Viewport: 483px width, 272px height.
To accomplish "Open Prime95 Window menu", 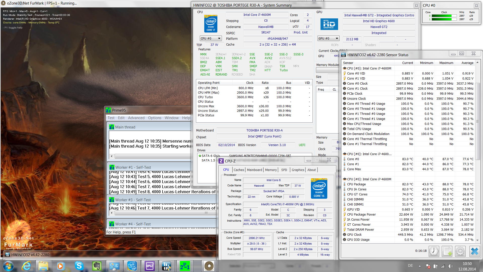I will 172,118.
